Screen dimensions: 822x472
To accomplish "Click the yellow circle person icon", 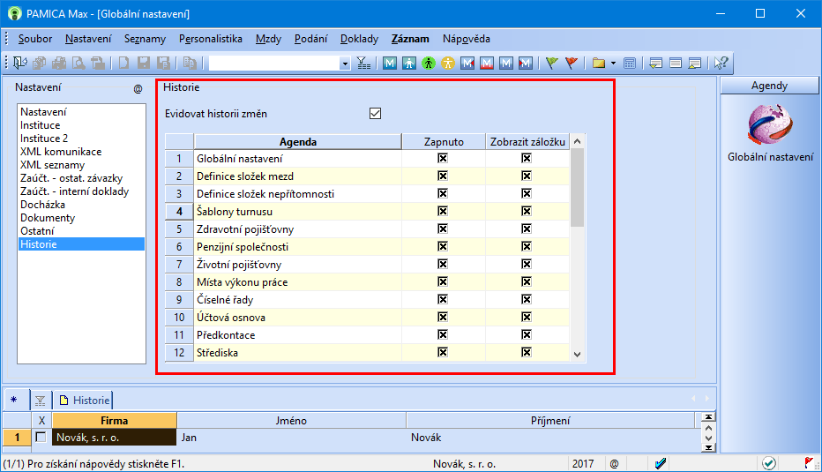I will pos(448,63).
